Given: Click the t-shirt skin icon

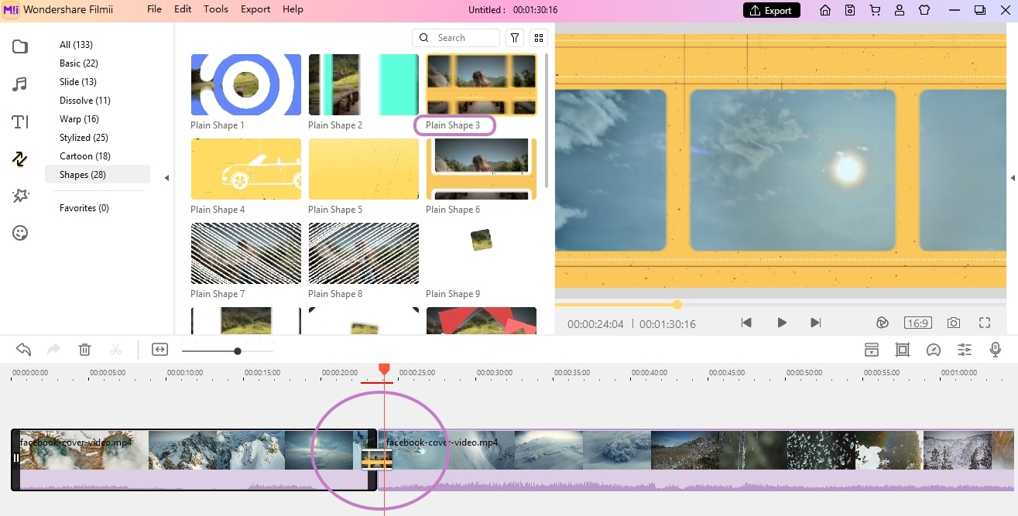Looking at the screenshot, I should click(x=924, y=10).
